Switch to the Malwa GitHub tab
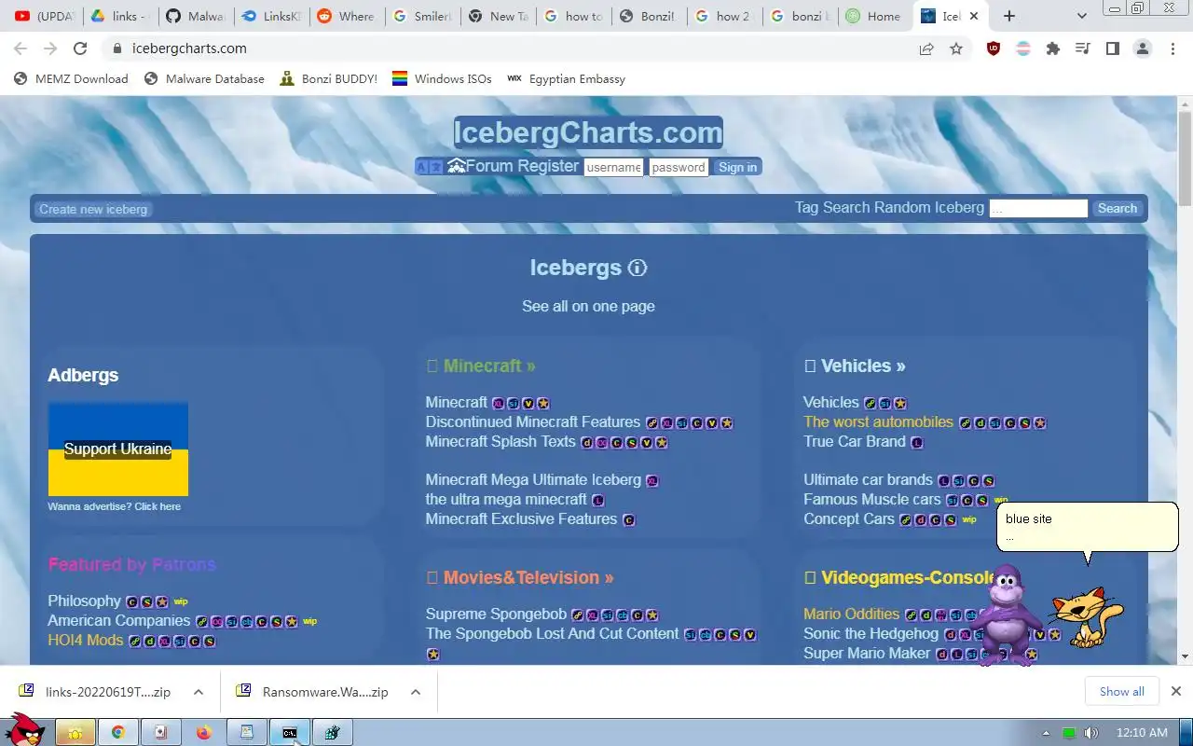 point(194,16)
